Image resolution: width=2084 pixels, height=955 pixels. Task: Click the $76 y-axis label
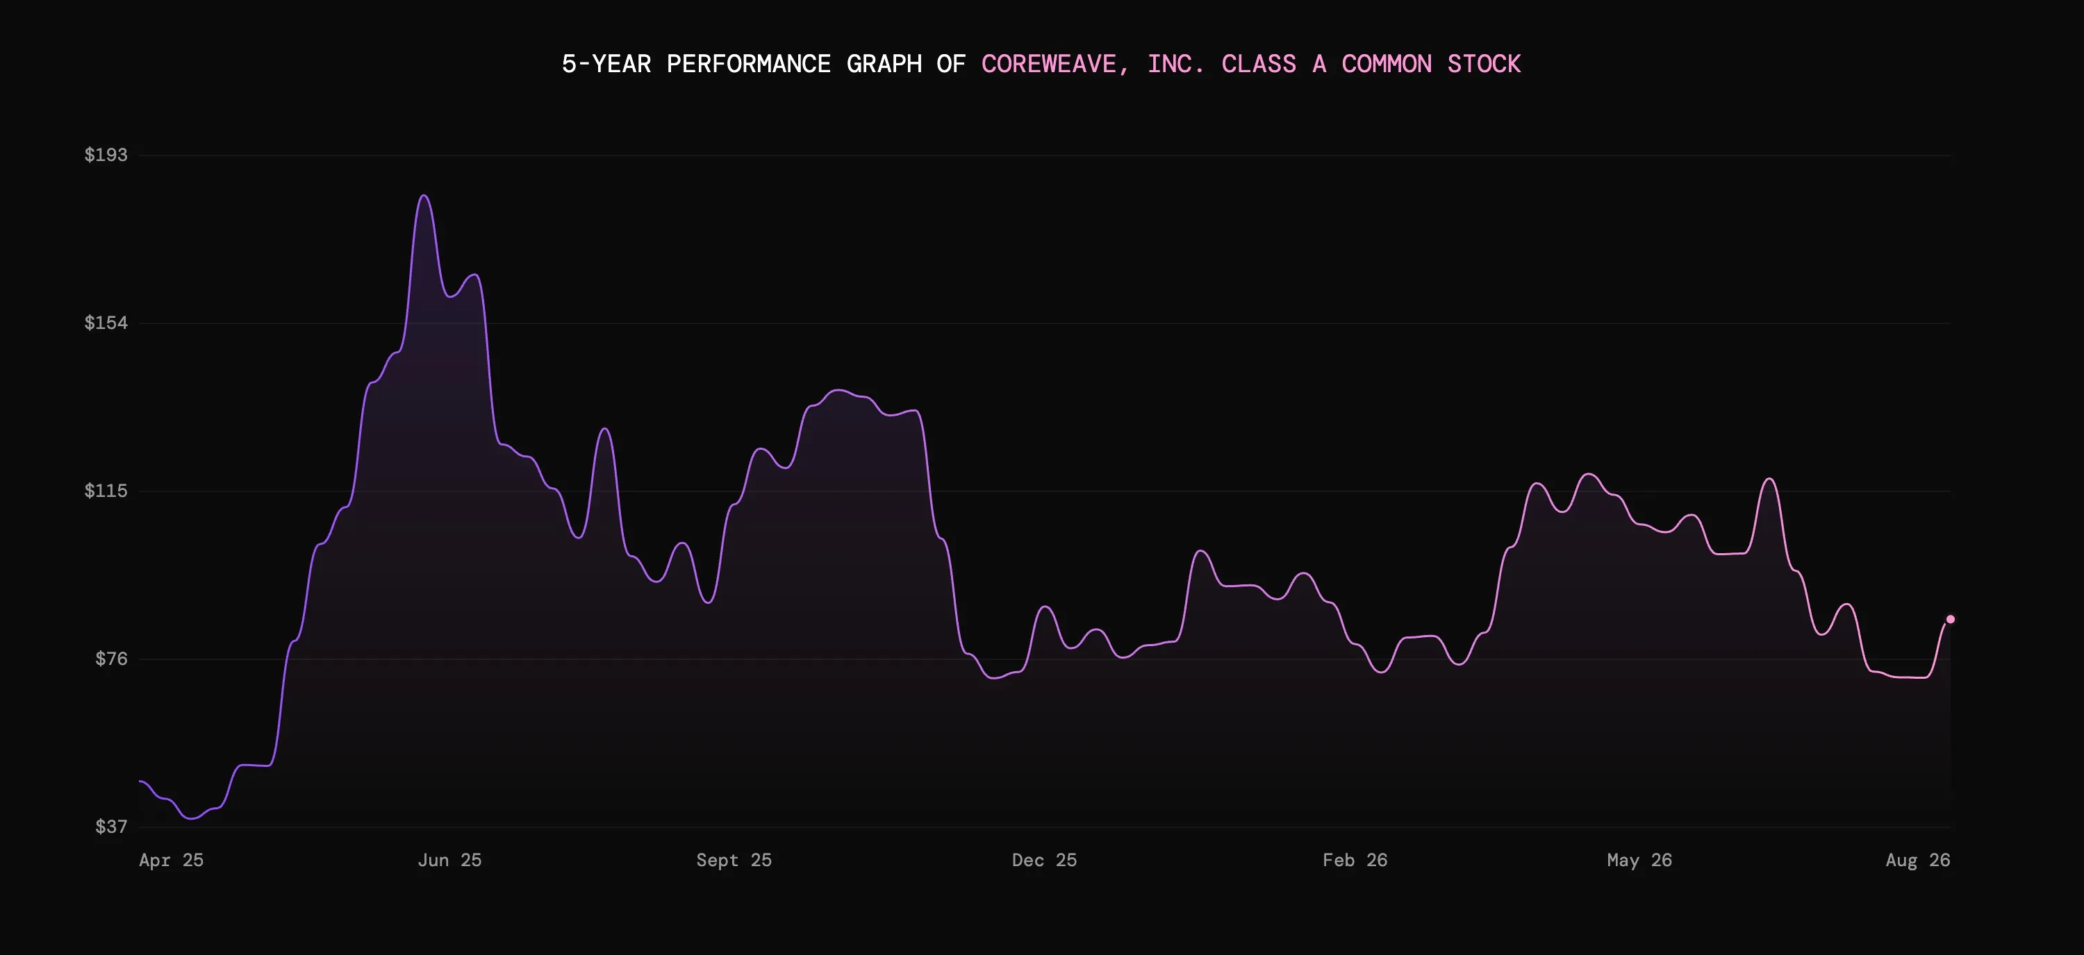[x=112, y=659]
